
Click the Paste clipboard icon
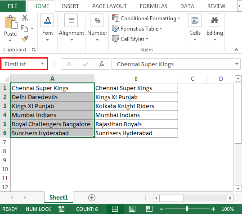[11, 22]
